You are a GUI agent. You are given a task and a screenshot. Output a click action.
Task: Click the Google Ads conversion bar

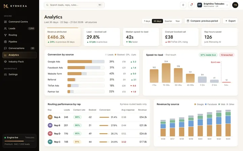(86, 62)
